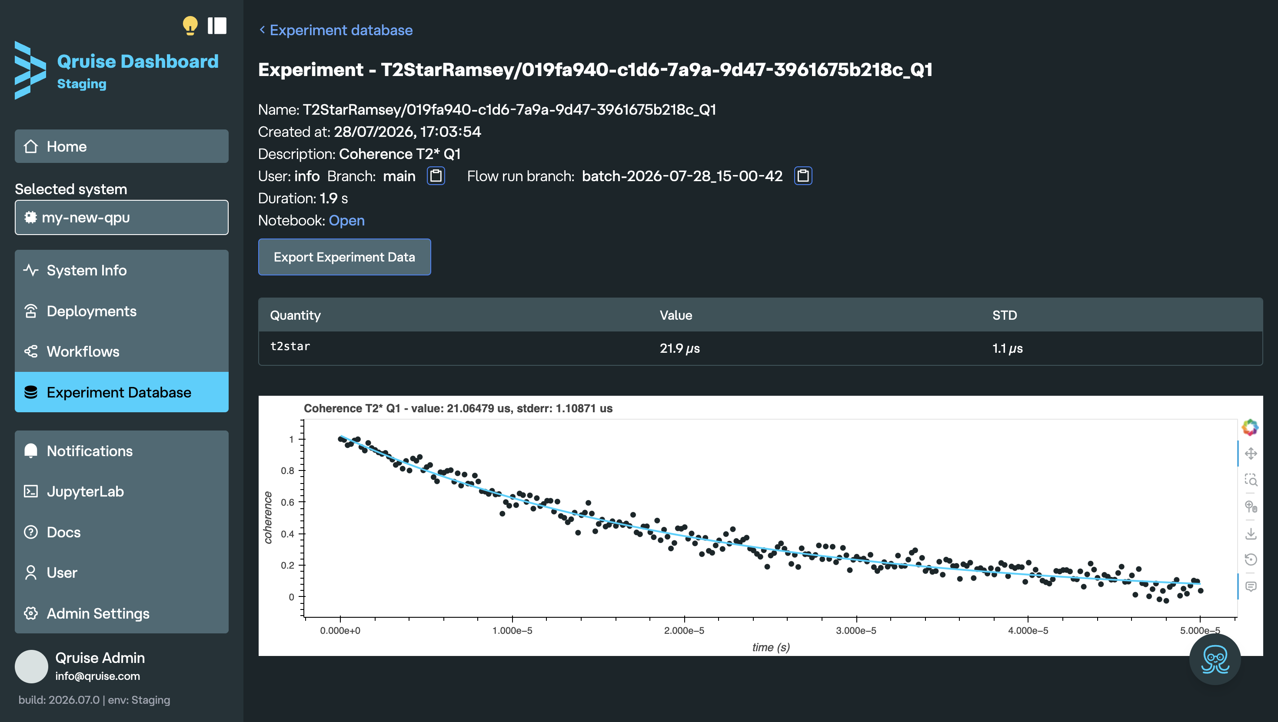1278x722 pixels.
Task: Select the Box Zoom tool
Action: [x=1251, y=480]
